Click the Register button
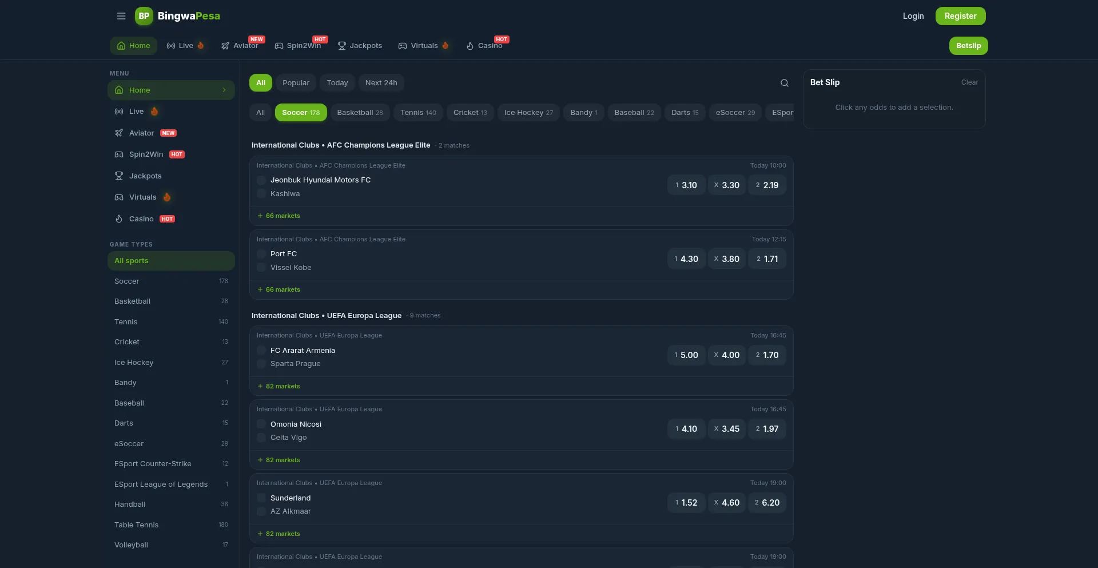 point(961,16)
